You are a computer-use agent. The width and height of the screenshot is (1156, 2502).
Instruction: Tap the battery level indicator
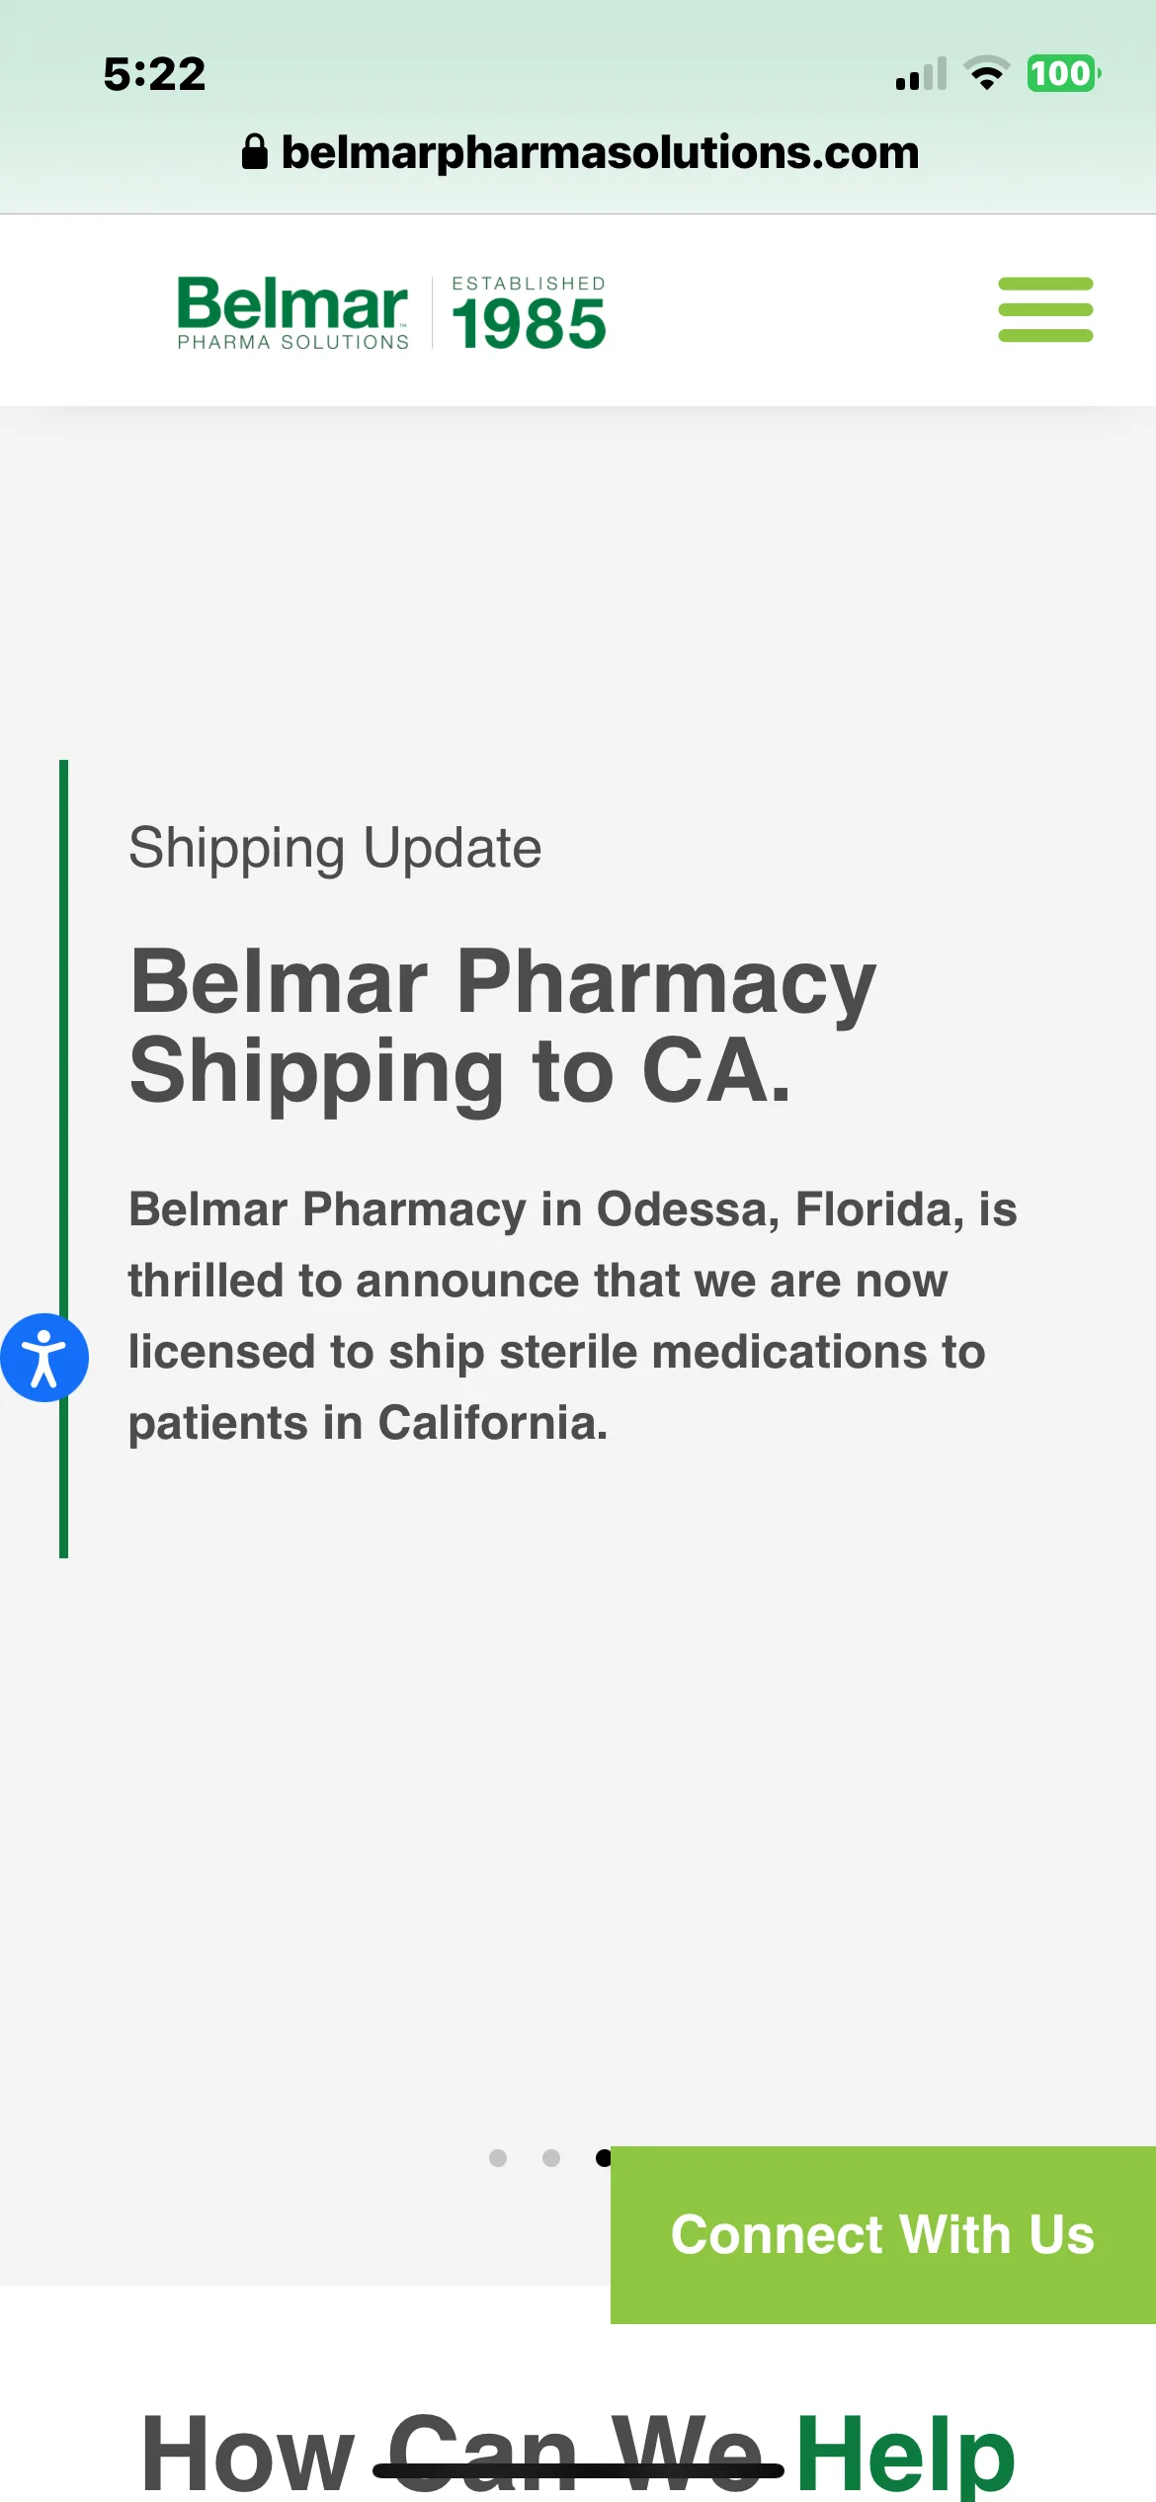click(1063, 73)
